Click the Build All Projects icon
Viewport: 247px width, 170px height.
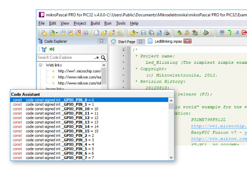(187, 32)
